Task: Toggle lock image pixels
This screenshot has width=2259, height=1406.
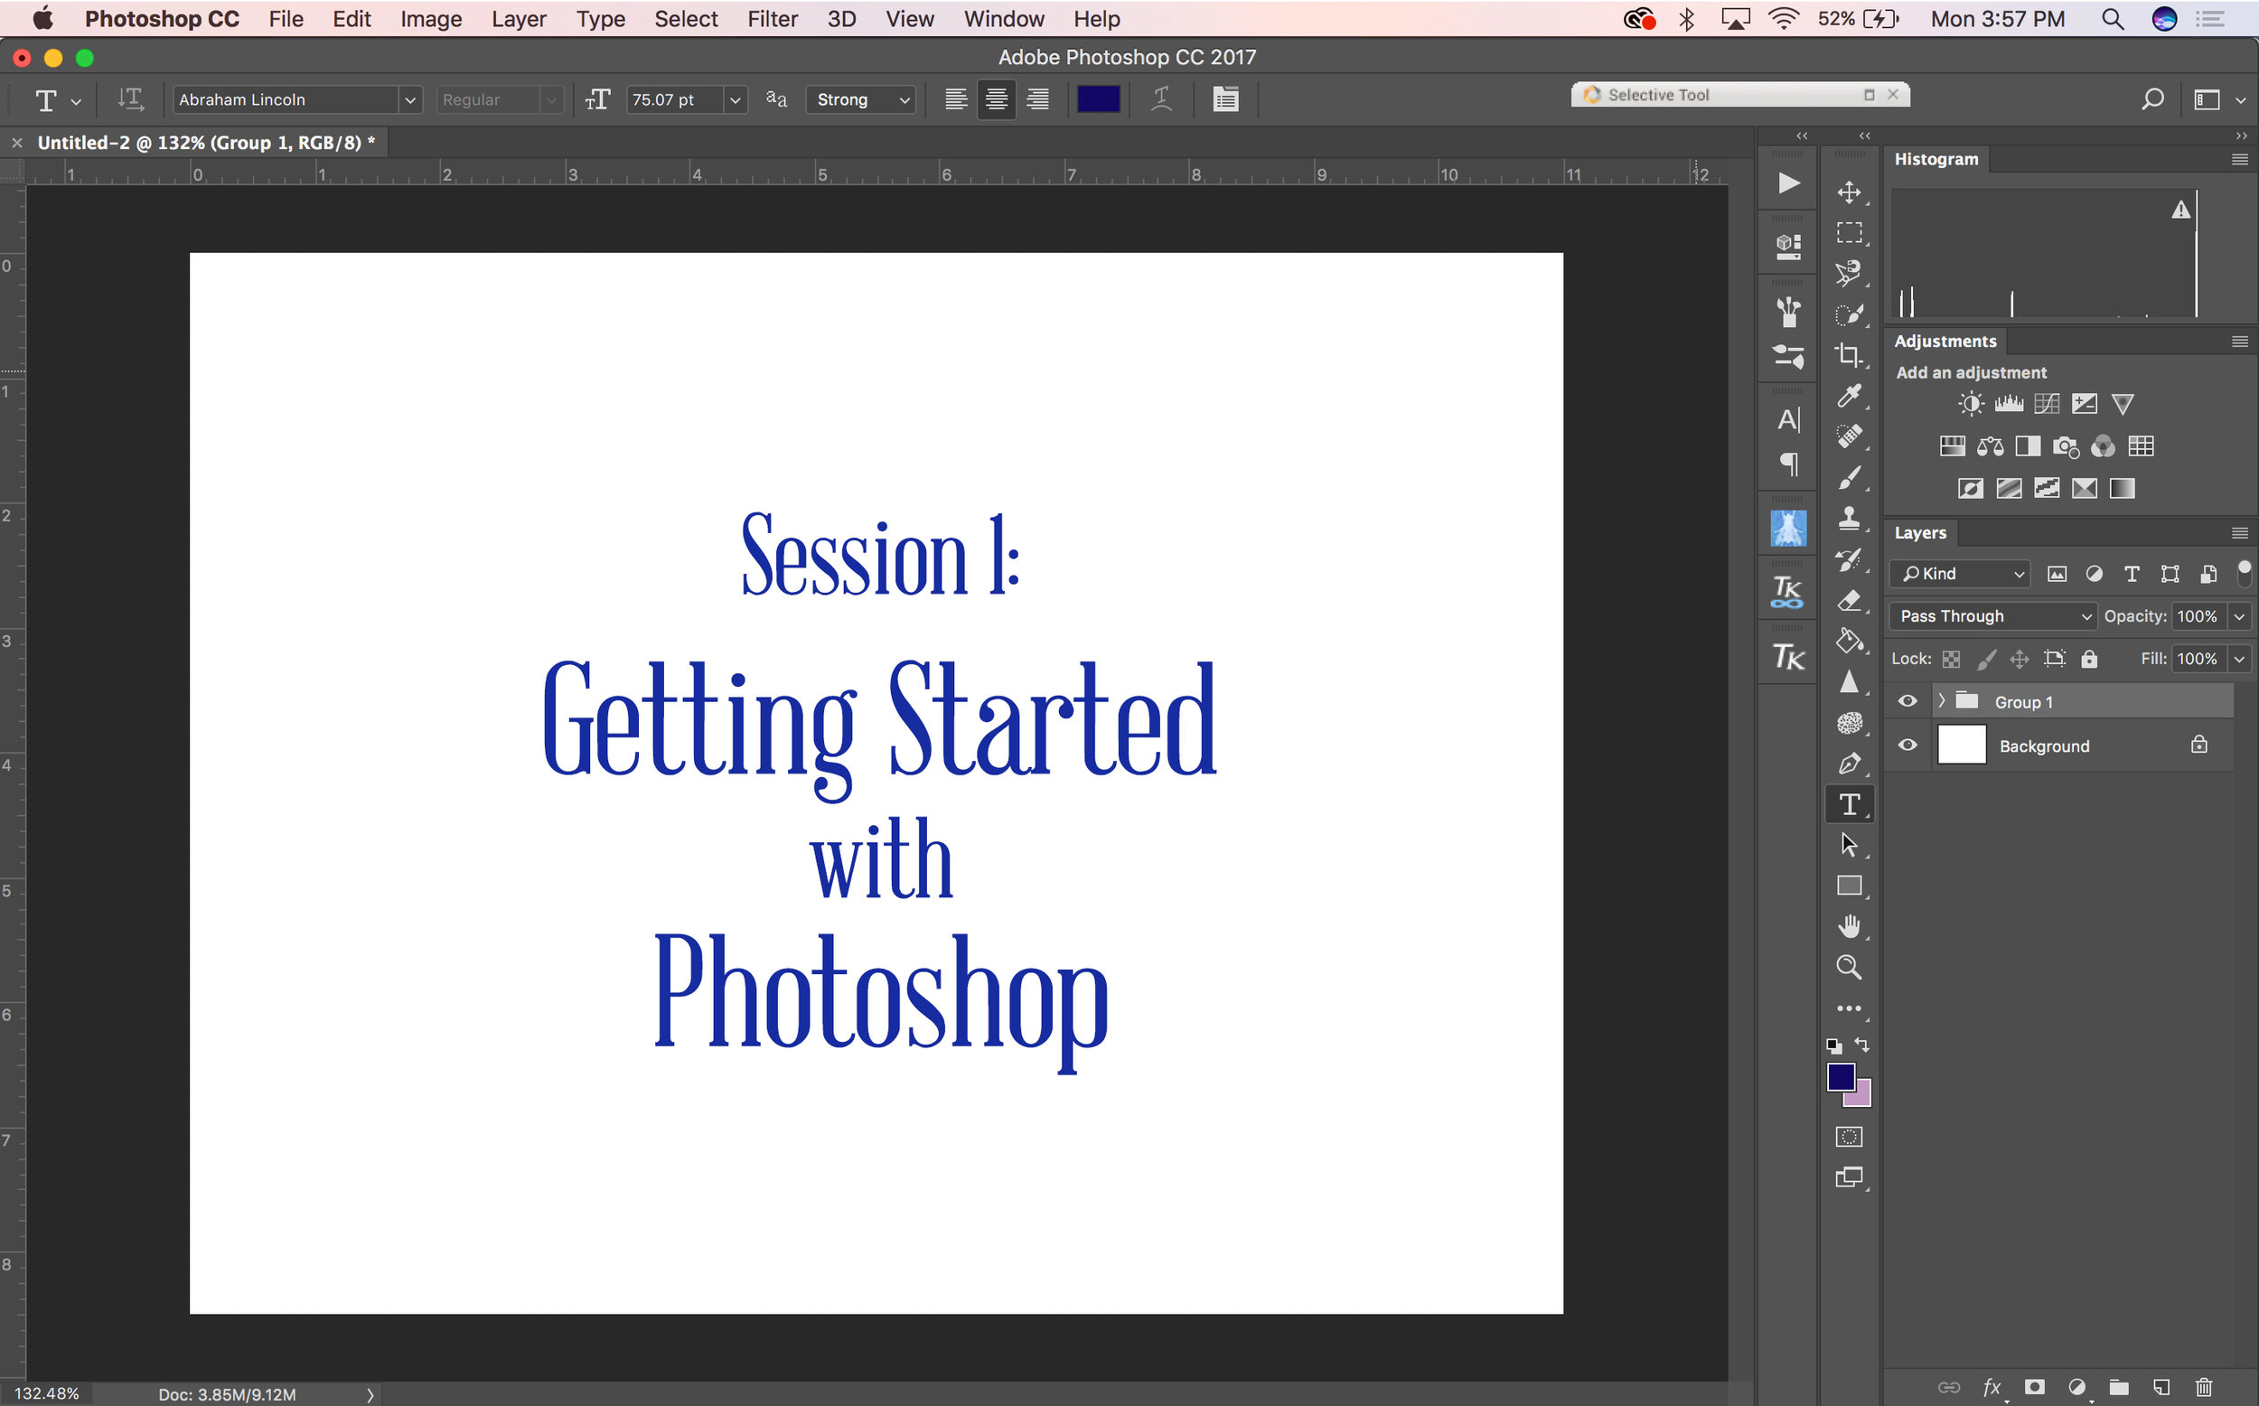Action: (x=1985, y=660)
